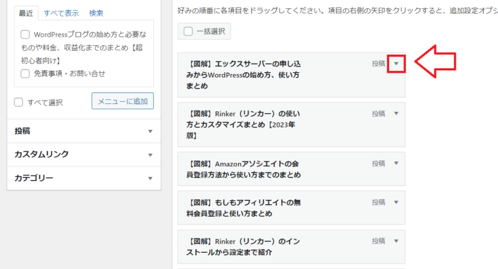This screenshot has height=269, width=498.
Task: Click 投稿 label on もしもアフィリエイト item
Action: click(x=378, y=202)
